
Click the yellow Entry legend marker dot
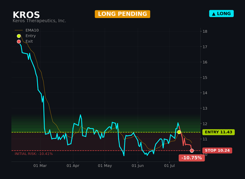pyautogui.click(x=19, y=36)
